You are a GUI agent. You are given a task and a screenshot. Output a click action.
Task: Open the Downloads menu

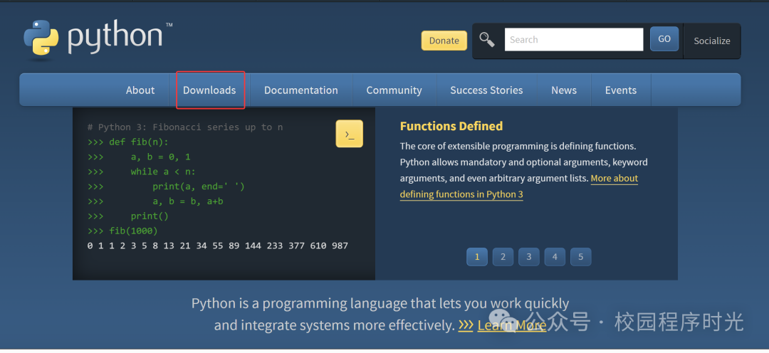[209, 90]
